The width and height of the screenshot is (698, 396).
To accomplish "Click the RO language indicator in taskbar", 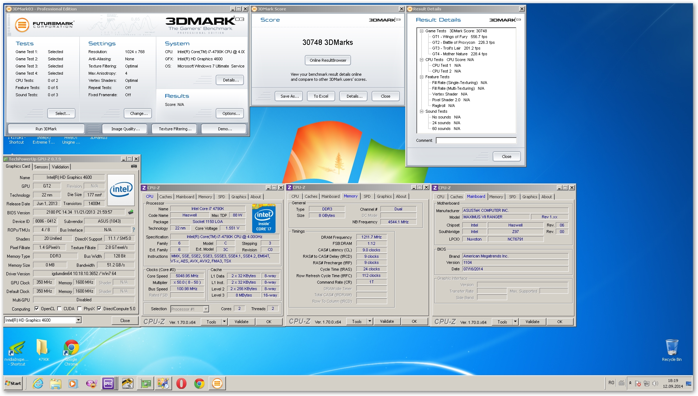I will pos(611,383).
